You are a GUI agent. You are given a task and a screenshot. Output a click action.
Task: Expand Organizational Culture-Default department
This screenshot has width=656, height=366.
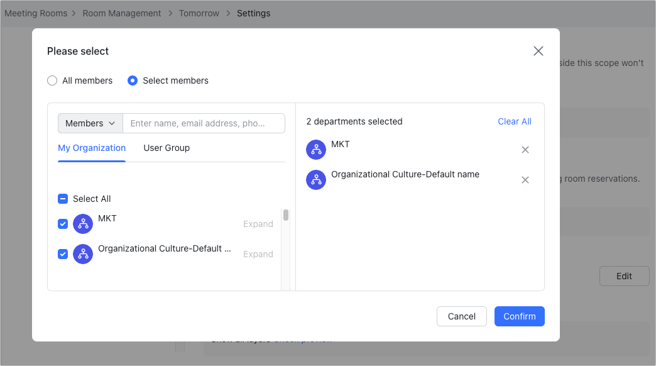click(258, 254)
